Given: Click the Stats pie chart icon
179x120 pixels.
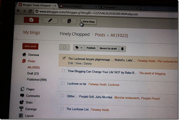Looking at the screenshot, I should coord(22,102).
